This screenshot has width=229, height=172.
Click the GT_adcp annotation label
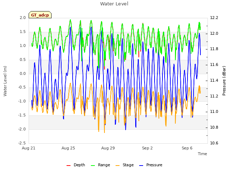40,15
